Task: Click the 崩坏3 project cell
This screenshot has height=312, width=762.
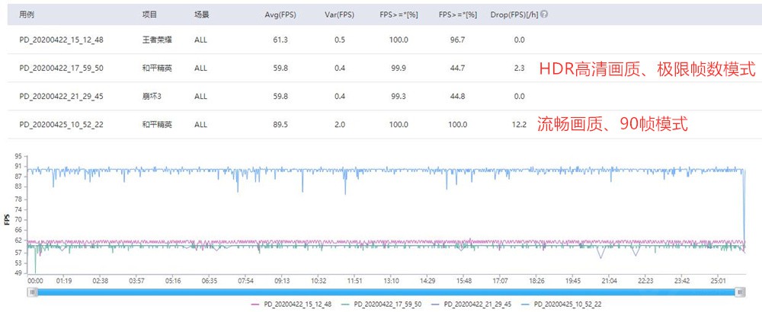Action: coord(152,96)
